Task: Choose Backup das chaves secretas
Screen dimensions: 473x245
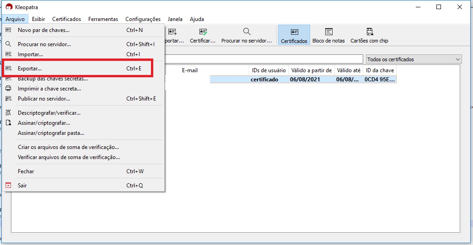Action: 84,79
